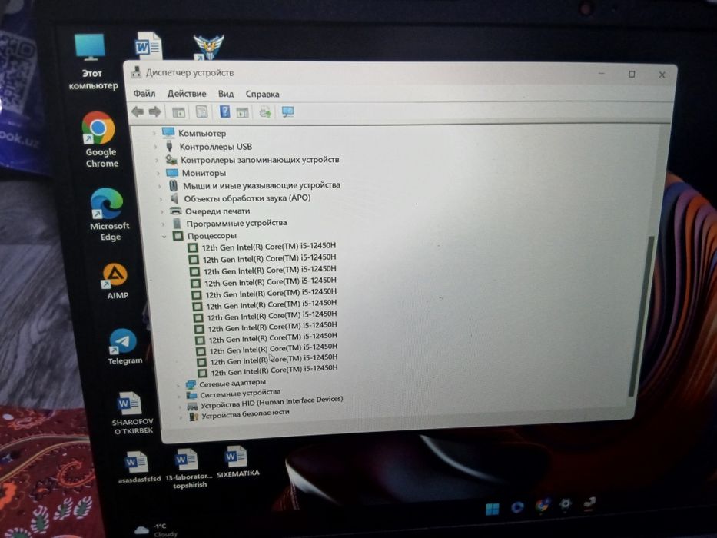Select 13-laborator topshirish Word document
The height and width of the screenshot is (538, 717).
click(188, 469)
